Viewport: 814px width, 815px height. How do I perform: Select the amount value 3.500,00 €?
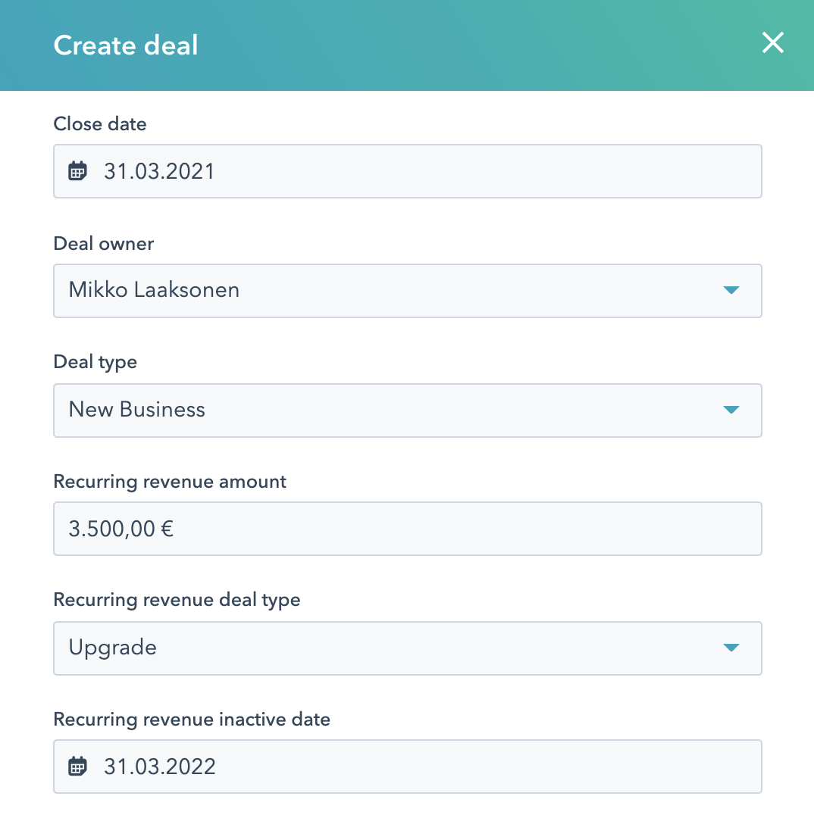119,529
